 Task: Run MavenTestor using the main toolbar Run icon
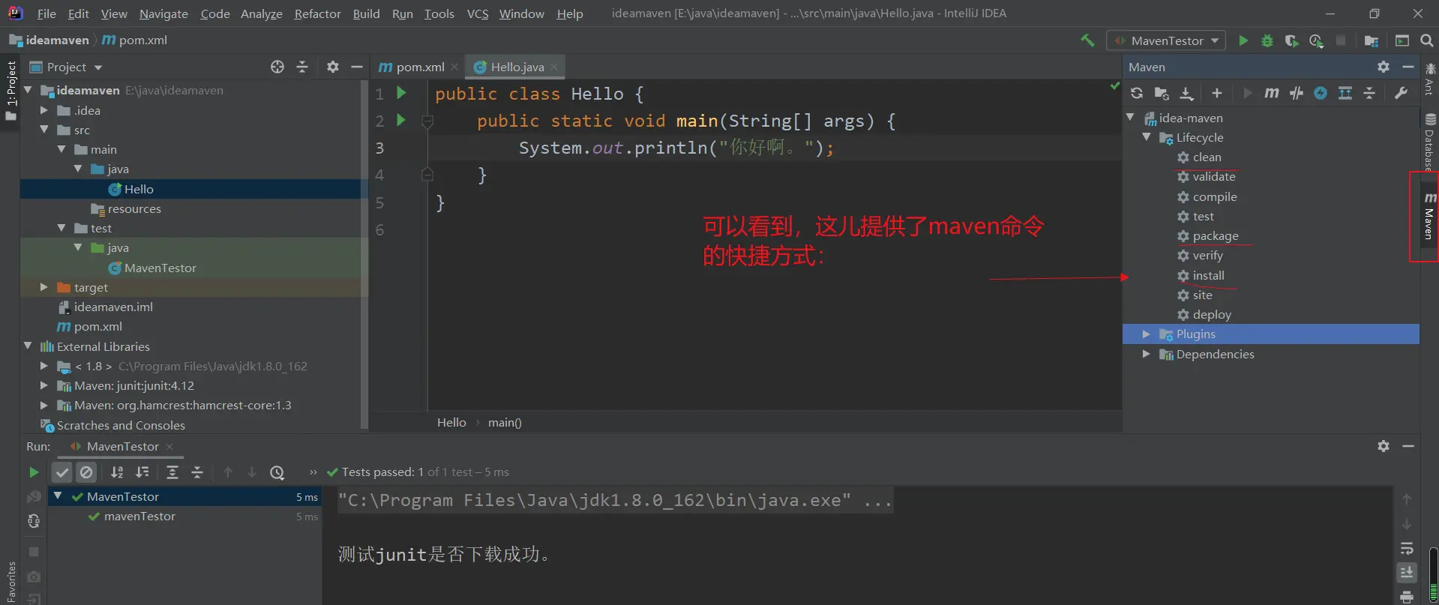[1243, 40]
